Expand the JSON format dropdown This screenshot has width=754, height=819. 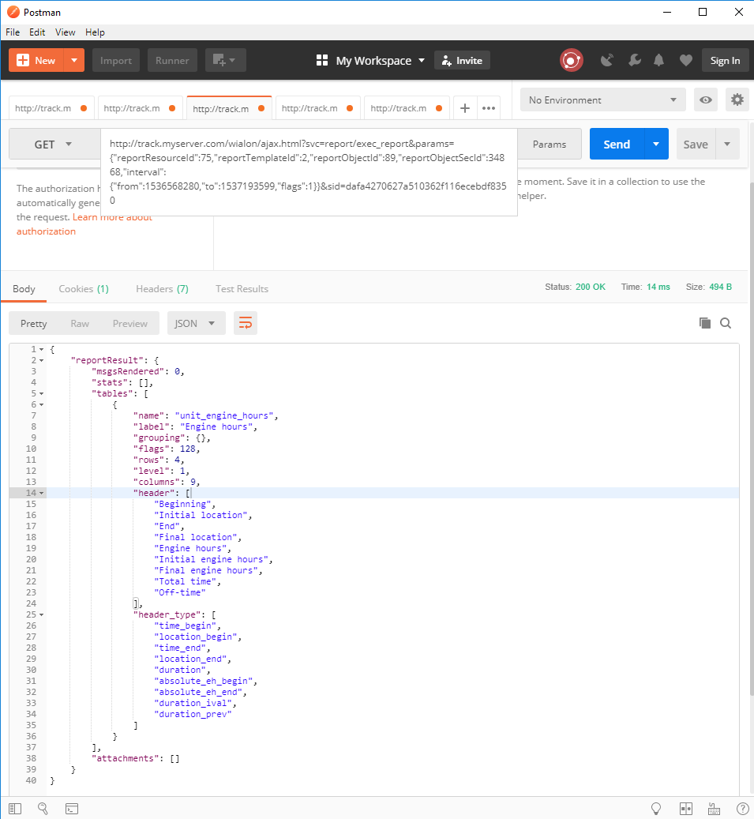196,323
